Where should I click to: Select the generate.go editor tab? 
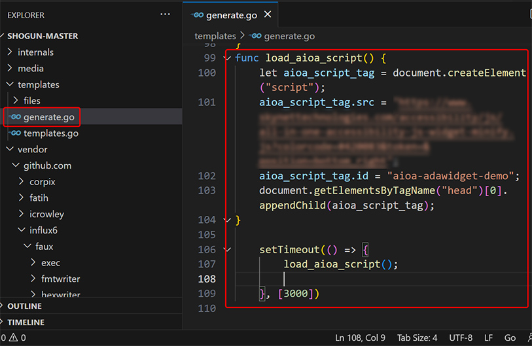point(230,15)
